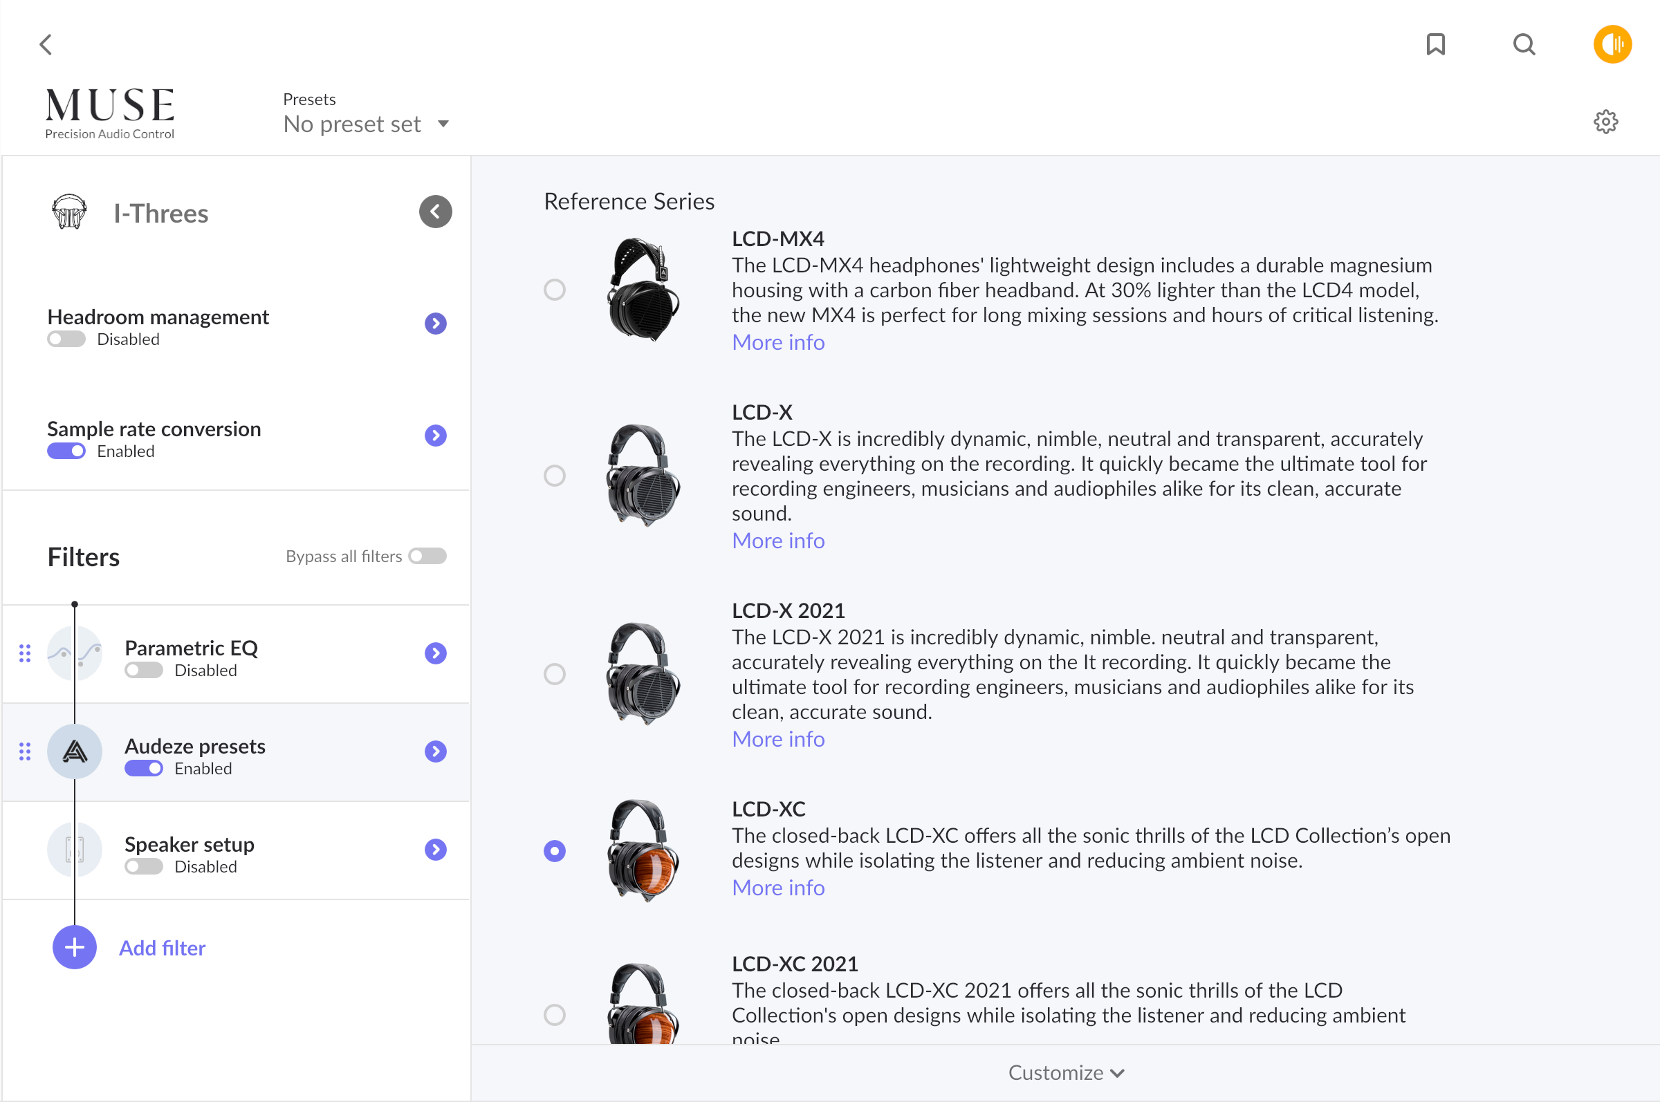This screenshot has height=1102, width=1660.
Task: Click the LCD-MX4 headphone thumbnail
Action: 643,289
